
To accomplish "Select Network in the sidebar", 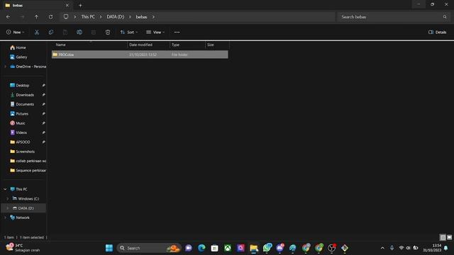I will point(20,217).
